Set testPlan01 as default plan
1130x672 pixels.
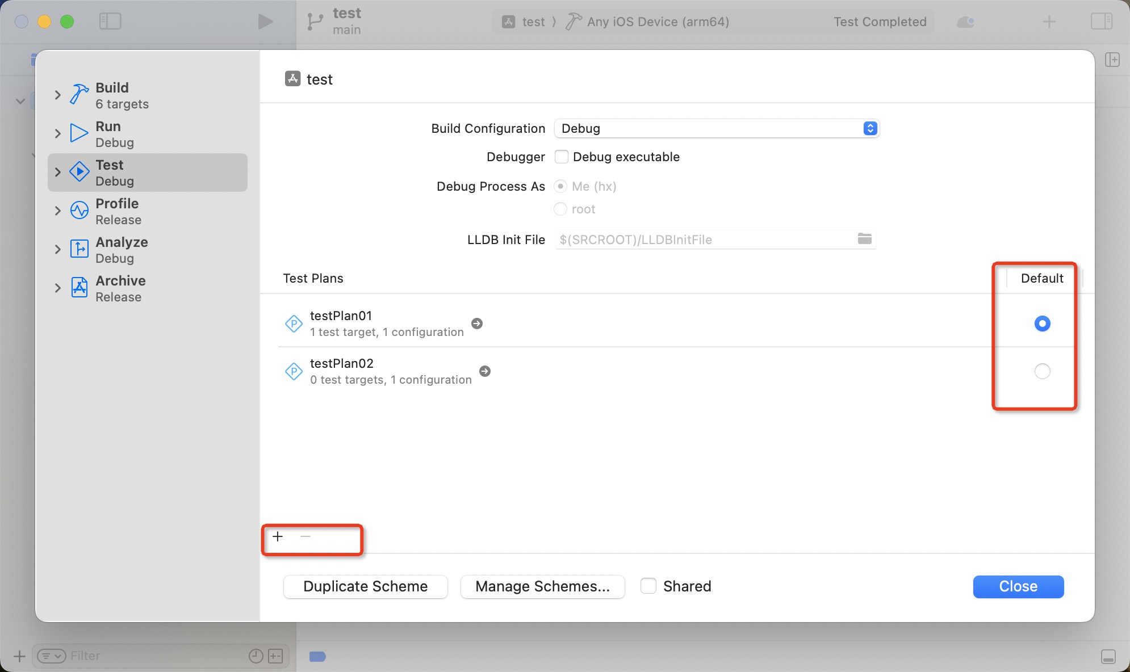[1042, 324]
